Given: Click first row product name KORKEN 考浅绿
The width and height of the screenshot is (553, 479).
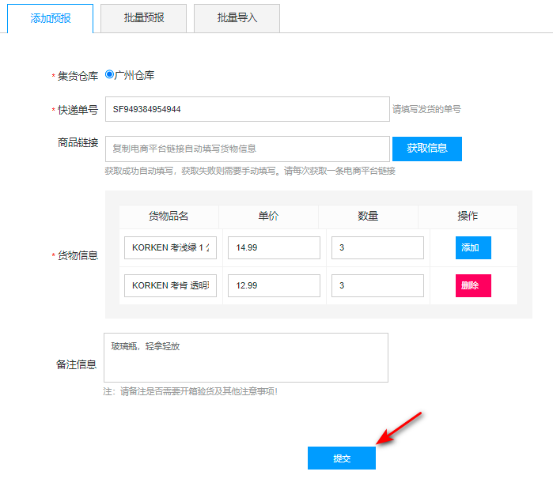Looking at the screenshot, I should pos(170,247).
